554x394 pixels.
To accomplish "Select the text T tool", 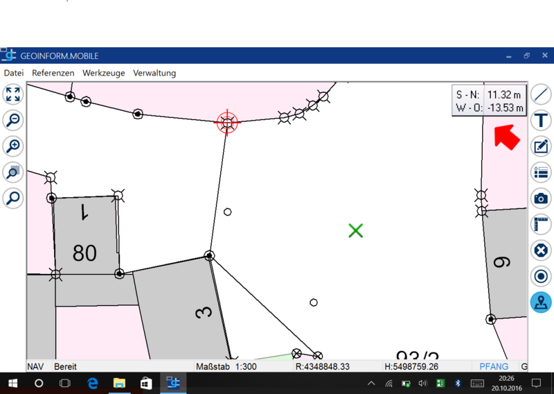I will [x=541, y=121].
